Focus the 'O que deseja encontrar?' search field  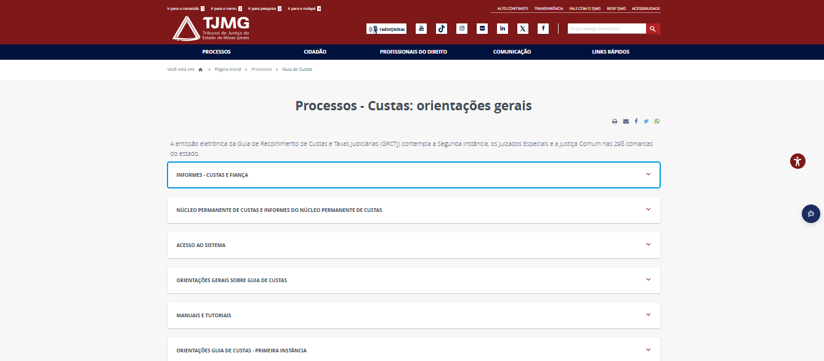coord(607,28)
